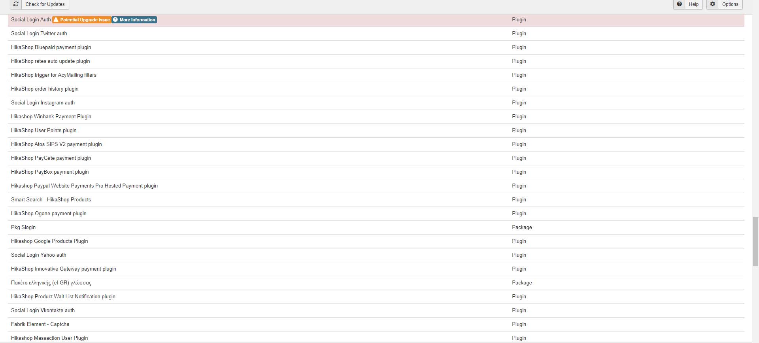
Task: Click the info icon in More Information badge
Action: (x=115, y=19)
